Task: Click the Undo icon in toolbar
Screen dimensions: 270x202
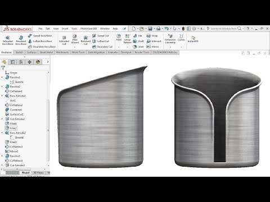Action: click(166, 29)
